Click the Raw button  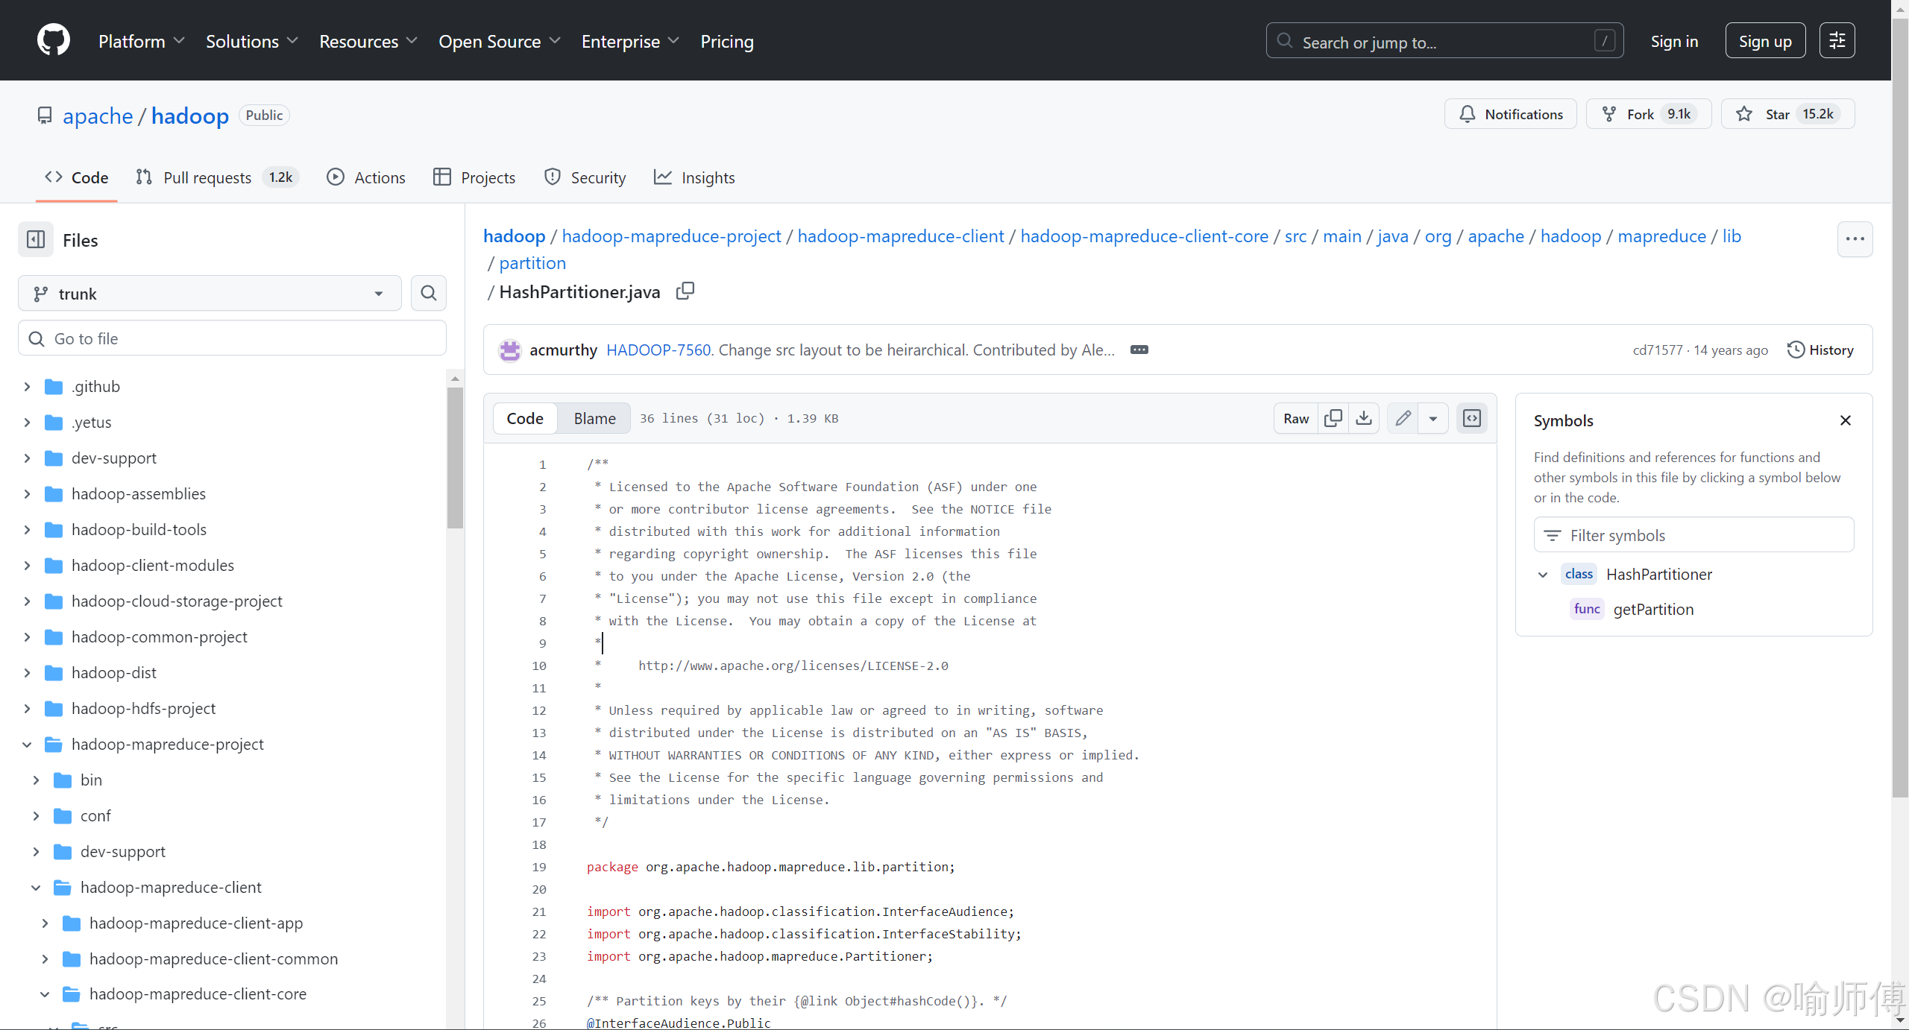pyautogui.click(x=1296, y=418)
